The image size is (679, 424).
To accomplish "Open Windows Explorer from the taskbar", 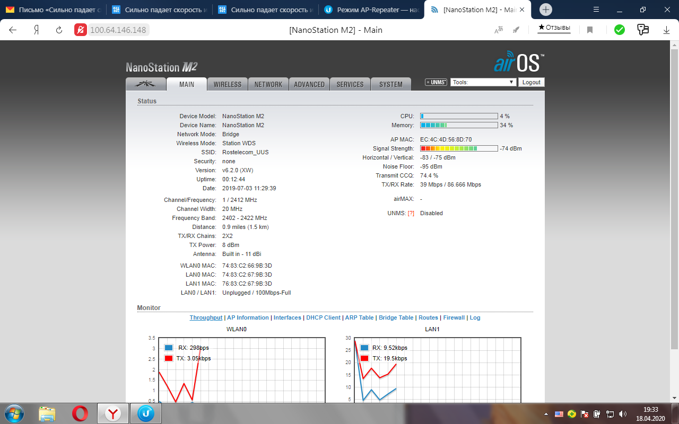I will (47, 413).
